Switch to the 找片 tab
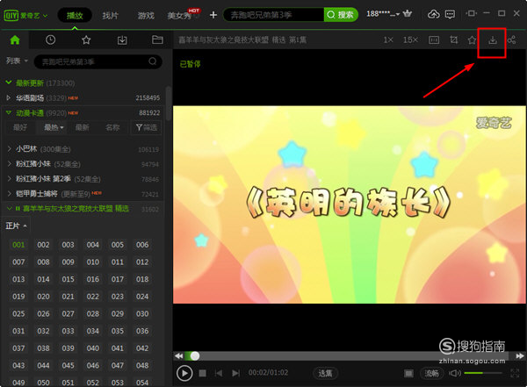Image resolution: width=527 pixels, height=387 pixels. click(x=111, y=16)
